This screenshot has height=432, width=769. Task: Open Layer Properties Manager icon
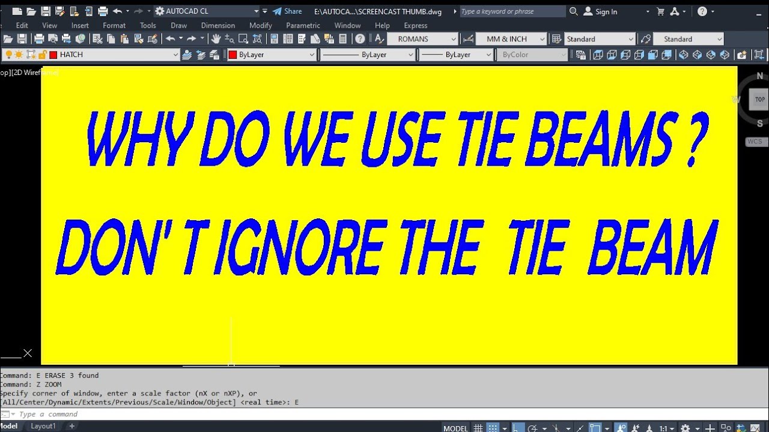pos(186,55)
